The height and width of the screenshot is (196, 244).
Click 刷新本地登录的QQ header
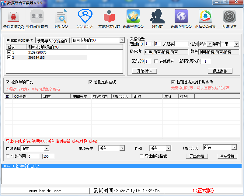tap(57, 47)
